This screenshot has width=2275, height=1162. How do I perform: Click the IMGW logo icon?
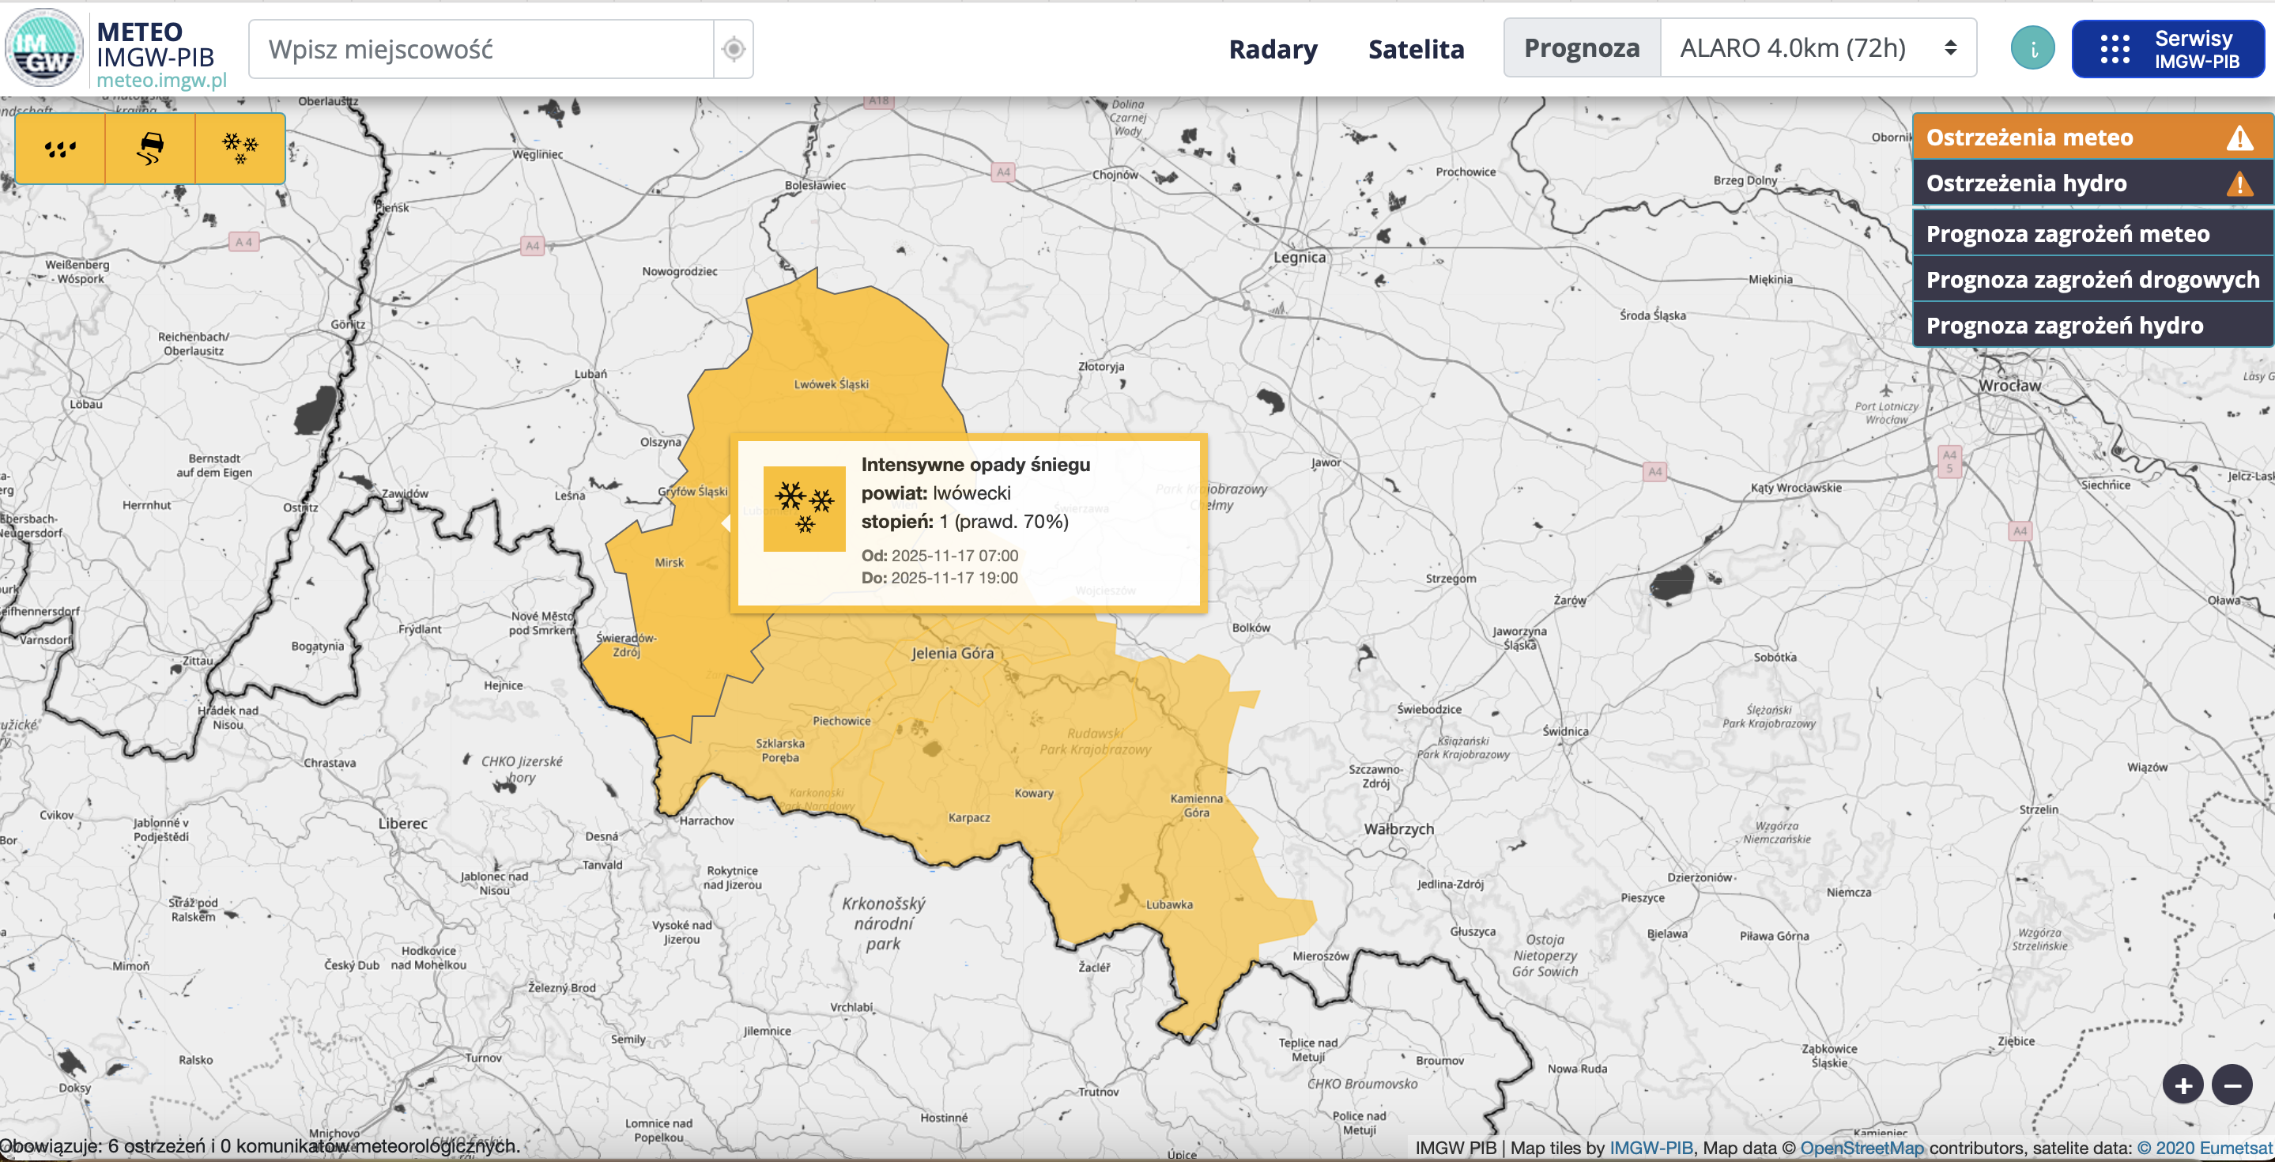coord(44,50)
